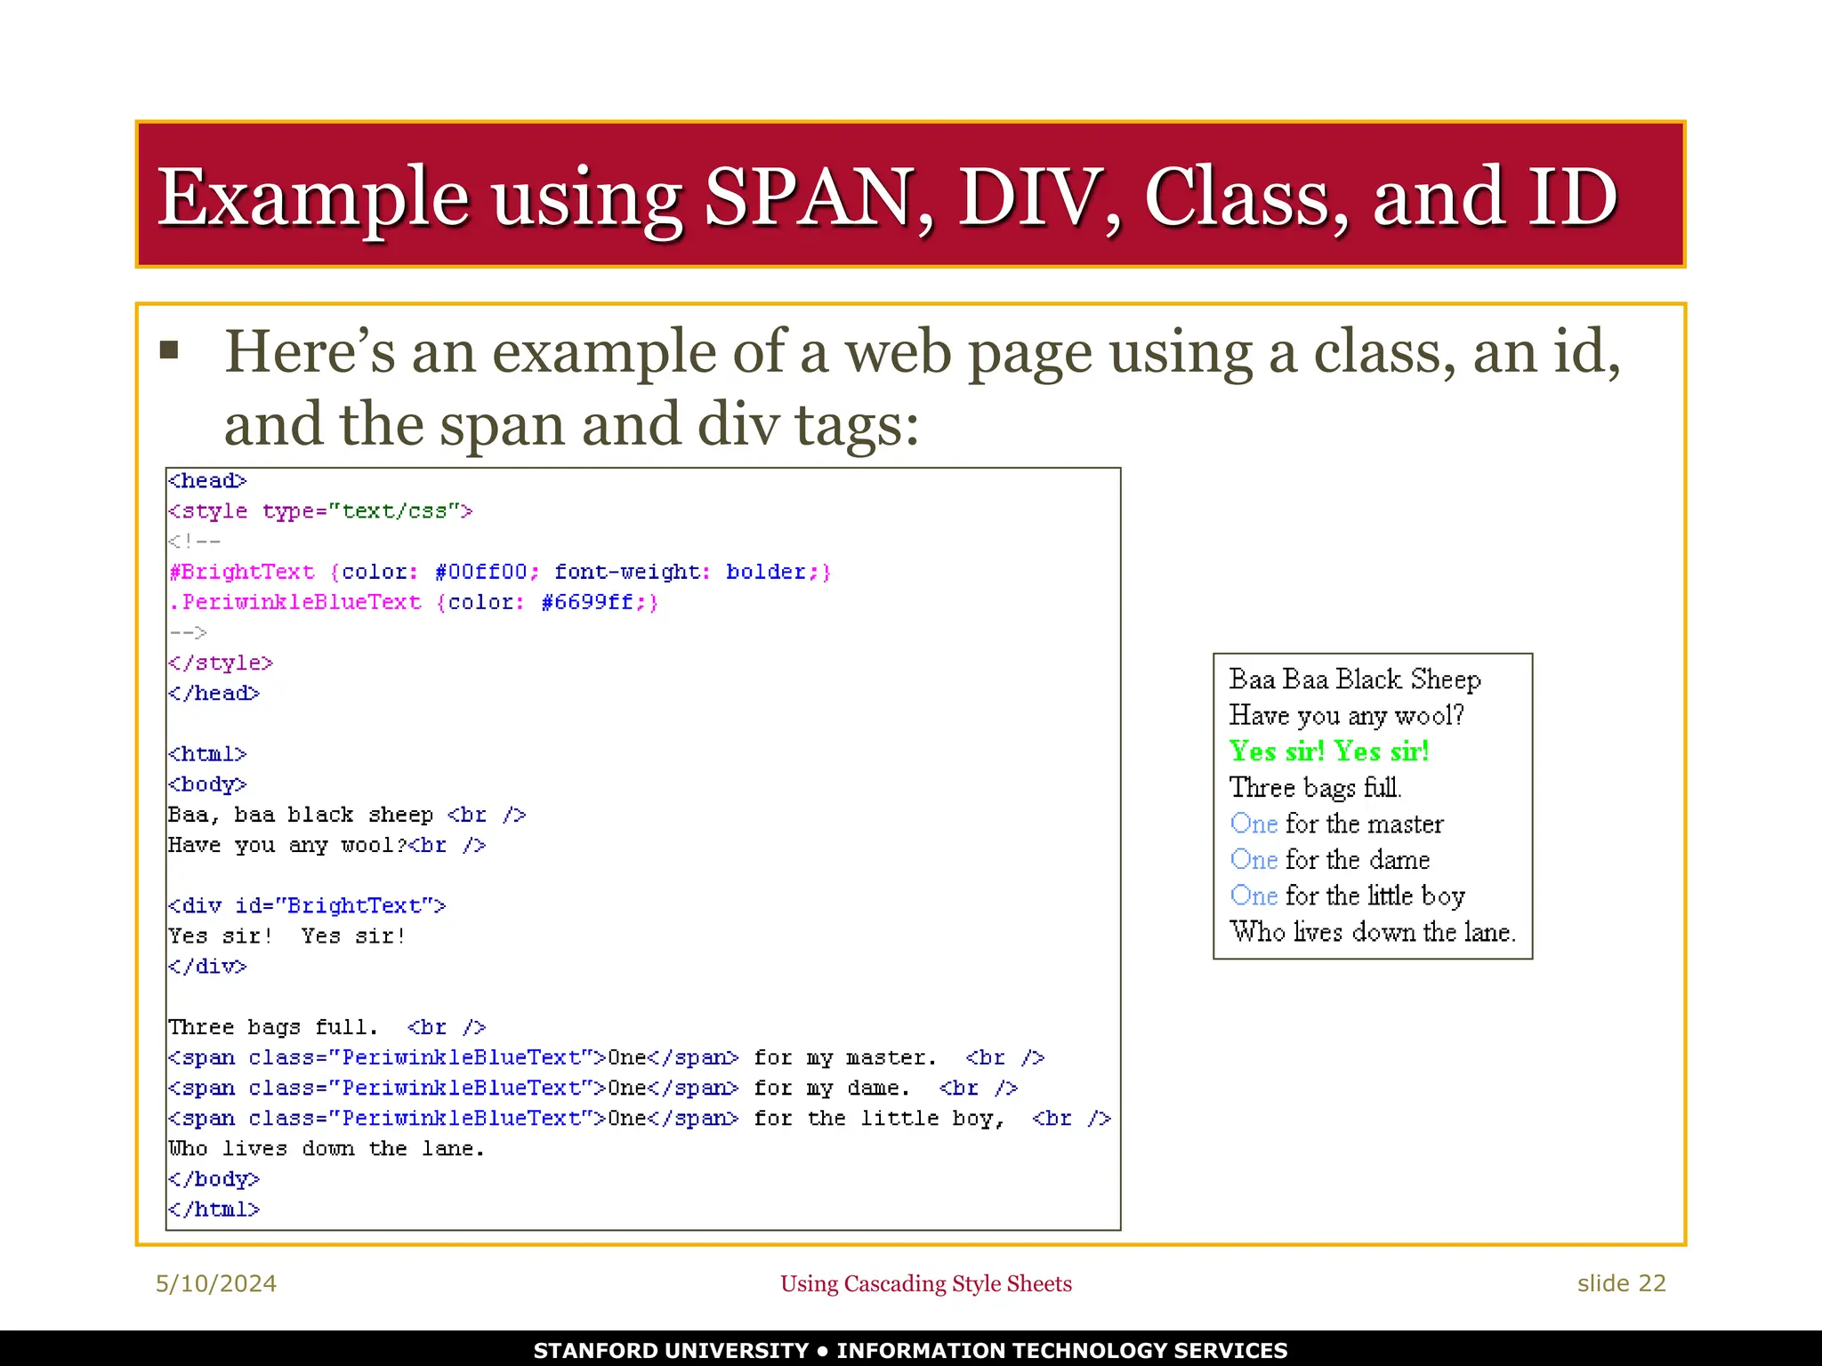Click the '</div>' closing tag
This screenshot has width=1822, height=1366.
207,966
